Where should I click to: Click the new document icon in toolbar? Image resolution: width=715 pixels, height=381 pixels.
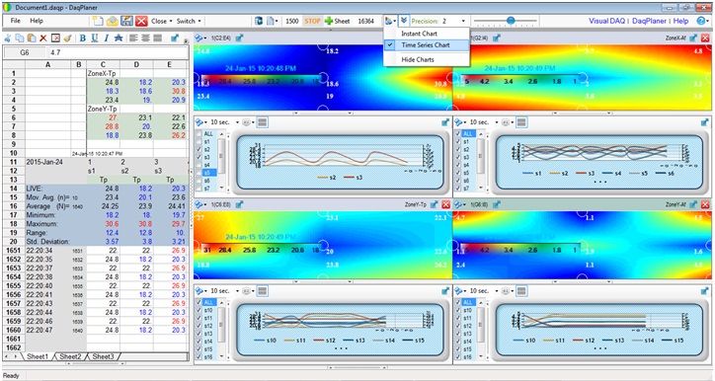(x=97, y=21)
